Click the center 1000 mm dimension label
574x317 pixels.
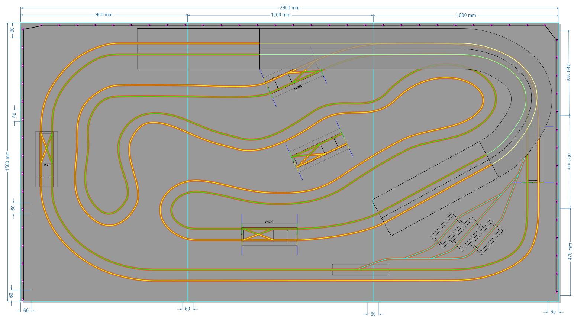280,15
